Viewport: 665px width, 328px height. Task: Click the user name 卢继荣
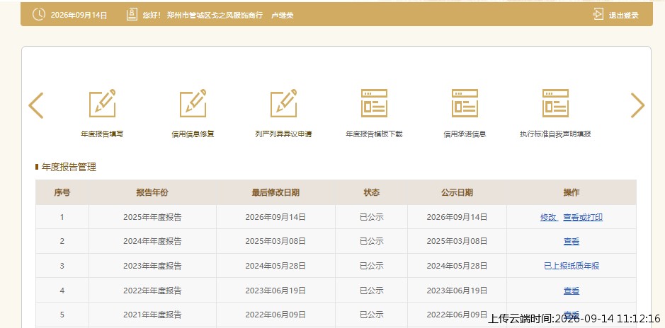[x=283, y=16]
